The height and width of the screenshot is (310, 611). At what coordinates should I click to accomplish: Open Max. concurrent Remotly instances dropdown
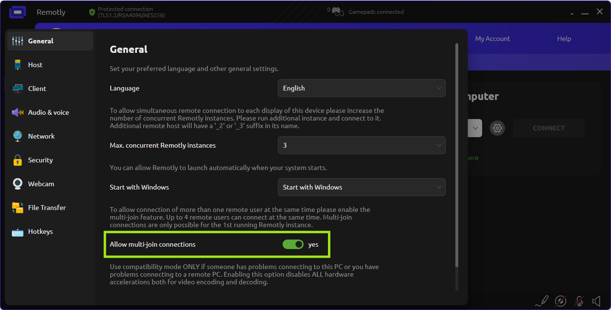(361, 145)
